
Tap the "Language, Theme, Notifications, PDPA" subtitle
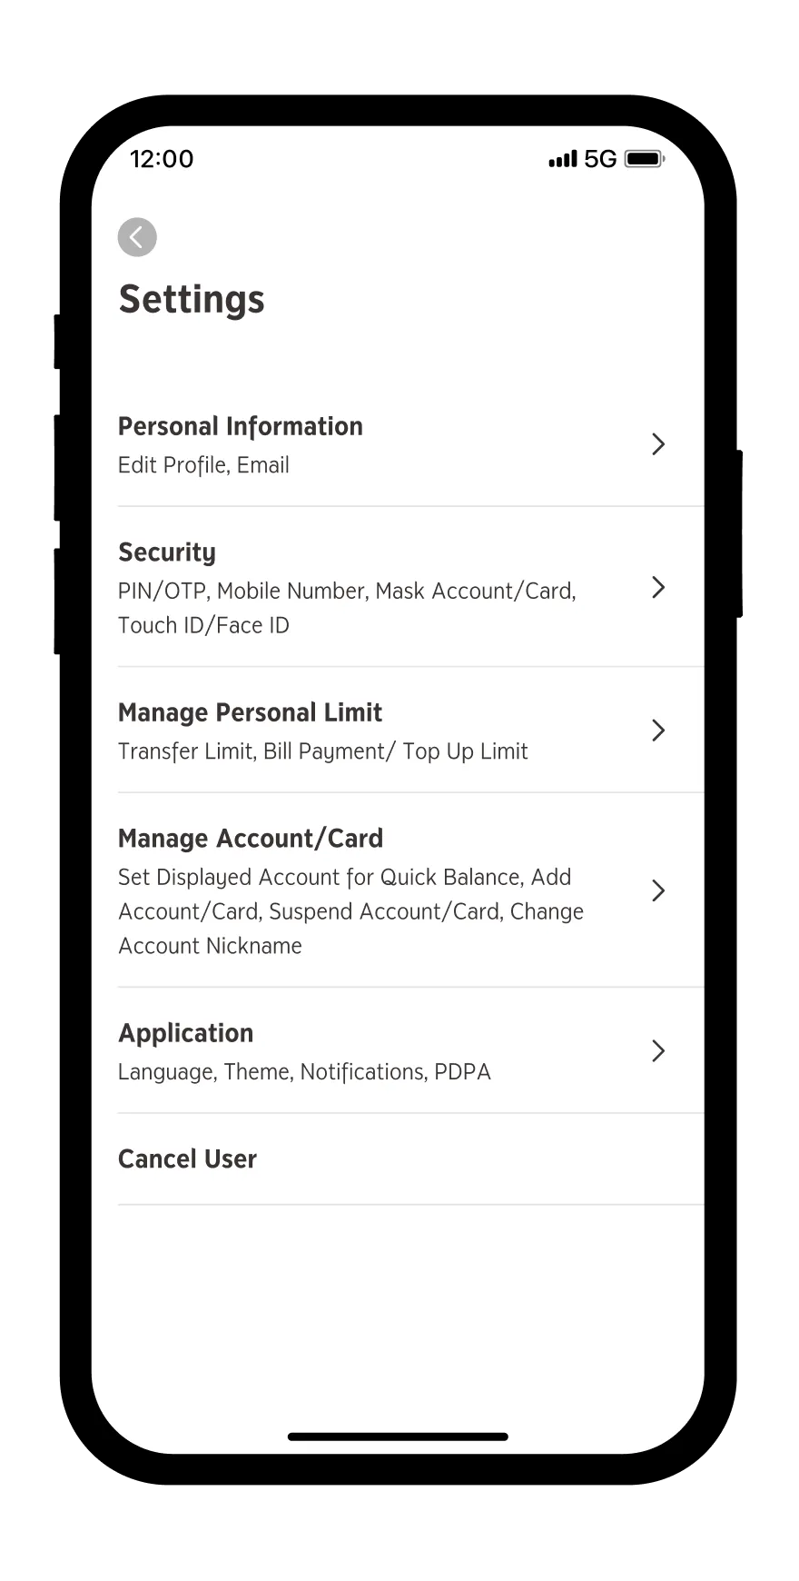(304, 1072)
